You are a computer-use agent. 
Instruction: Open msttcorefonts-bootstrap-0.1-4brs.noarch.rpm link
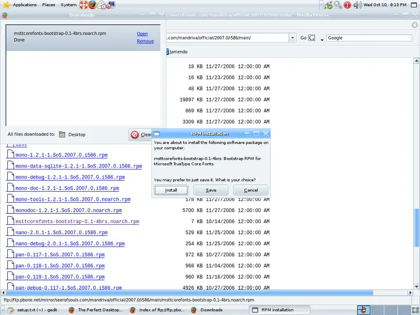pos(77,221)
